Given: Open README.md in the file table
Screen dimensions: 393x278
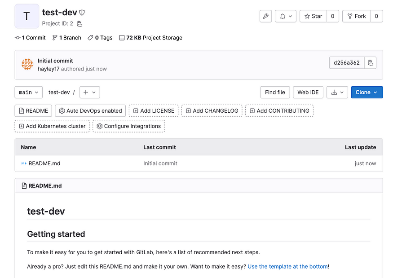Looking at the screenshot, I should (44, 163).
